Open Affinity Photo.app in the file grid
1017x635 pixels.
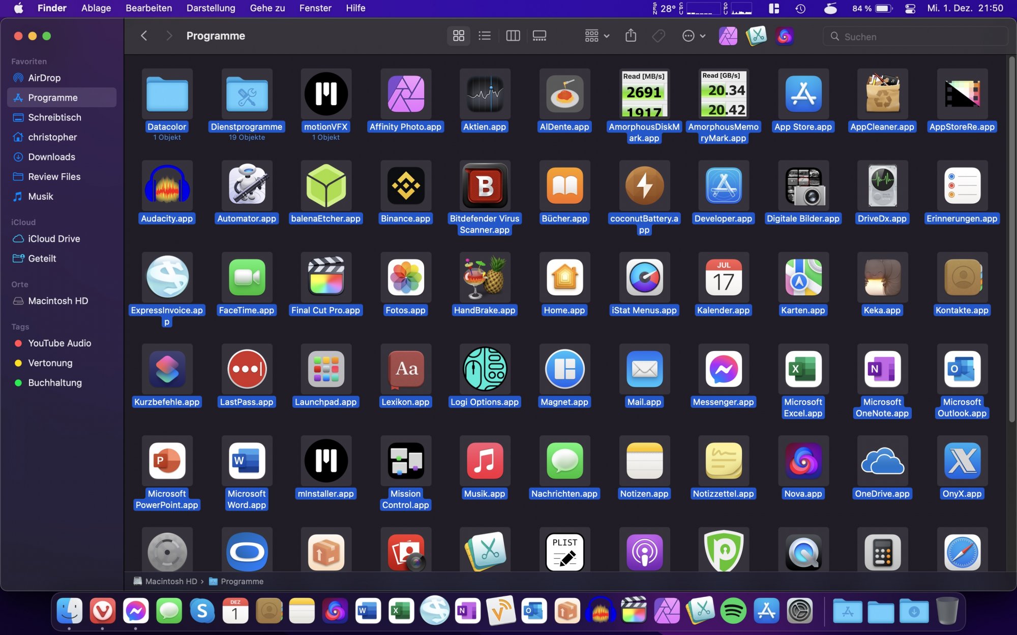405,94
